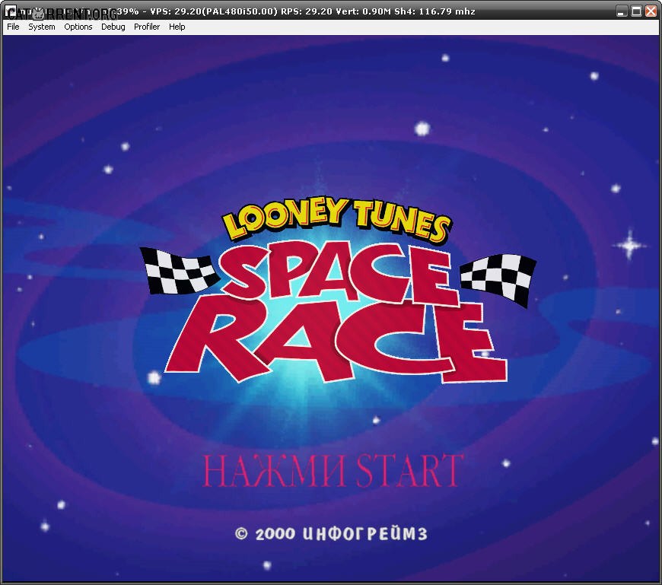662x585 pixels.
Task: Open the Options menu
Action: tap(78, 27)
